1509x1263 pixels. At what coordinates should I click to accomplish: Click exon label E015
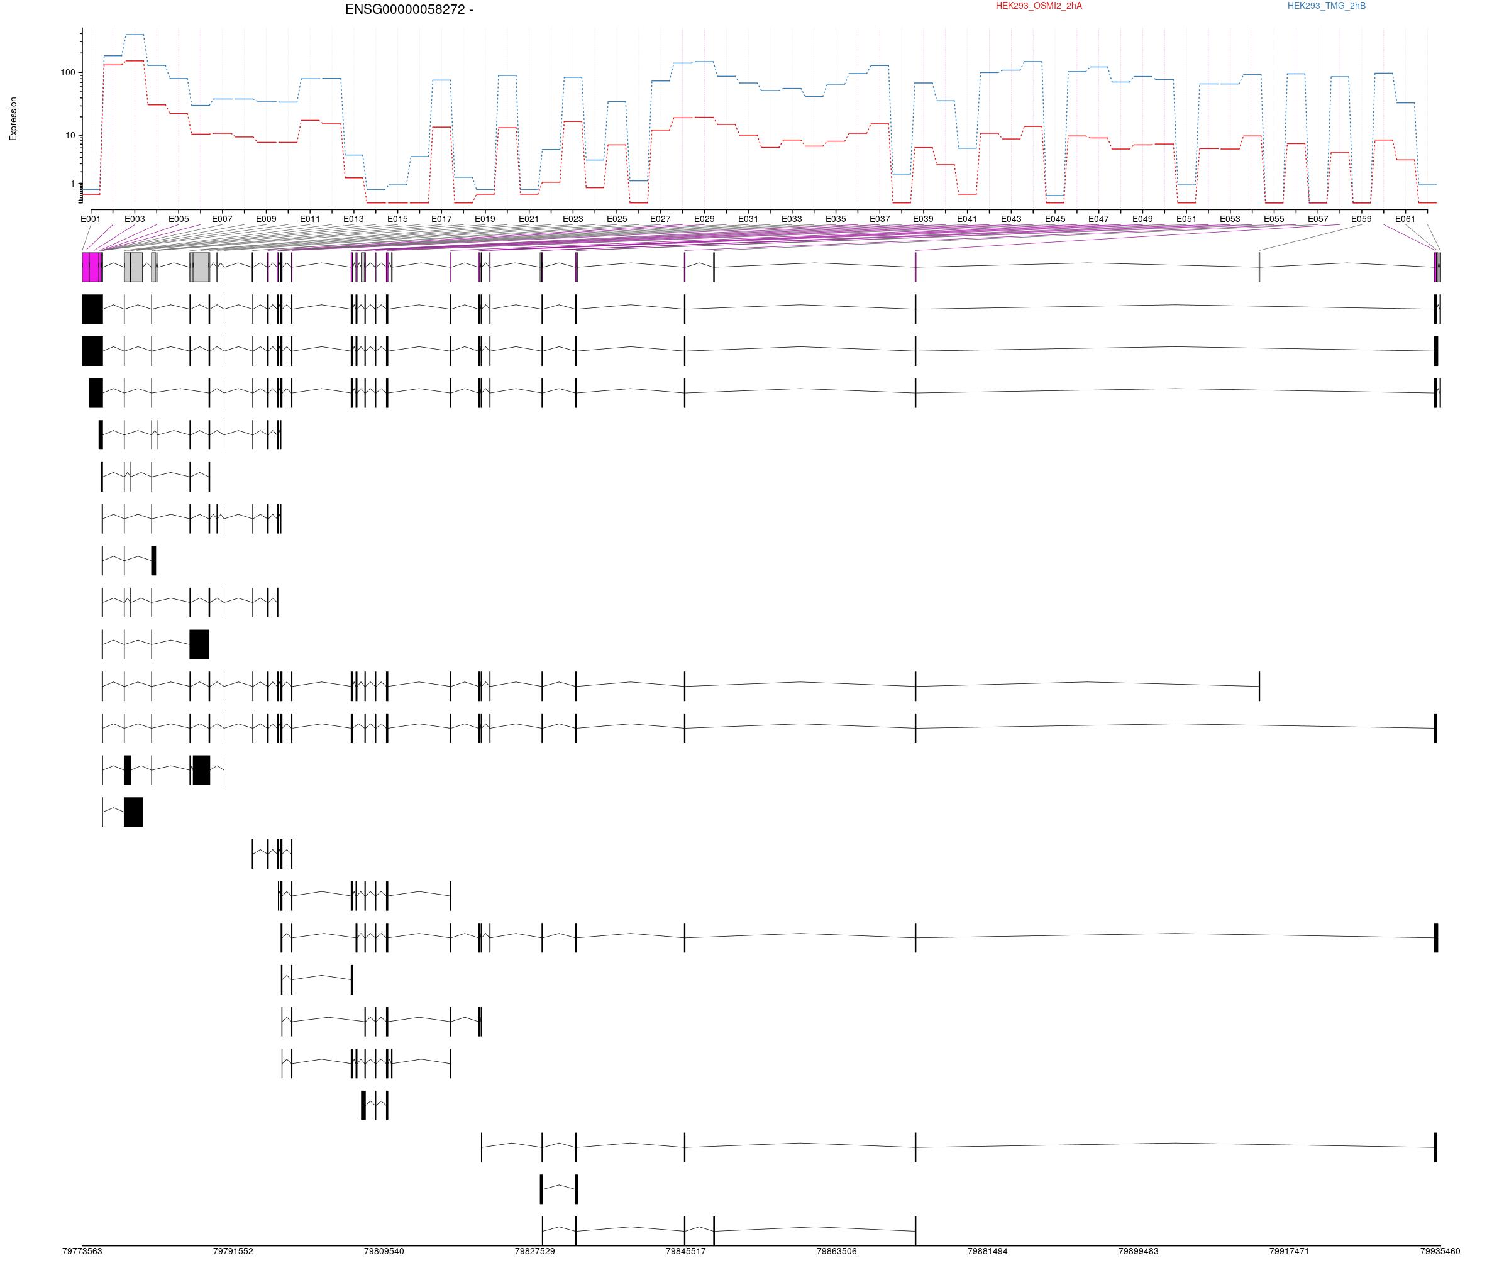pos(397,218)
